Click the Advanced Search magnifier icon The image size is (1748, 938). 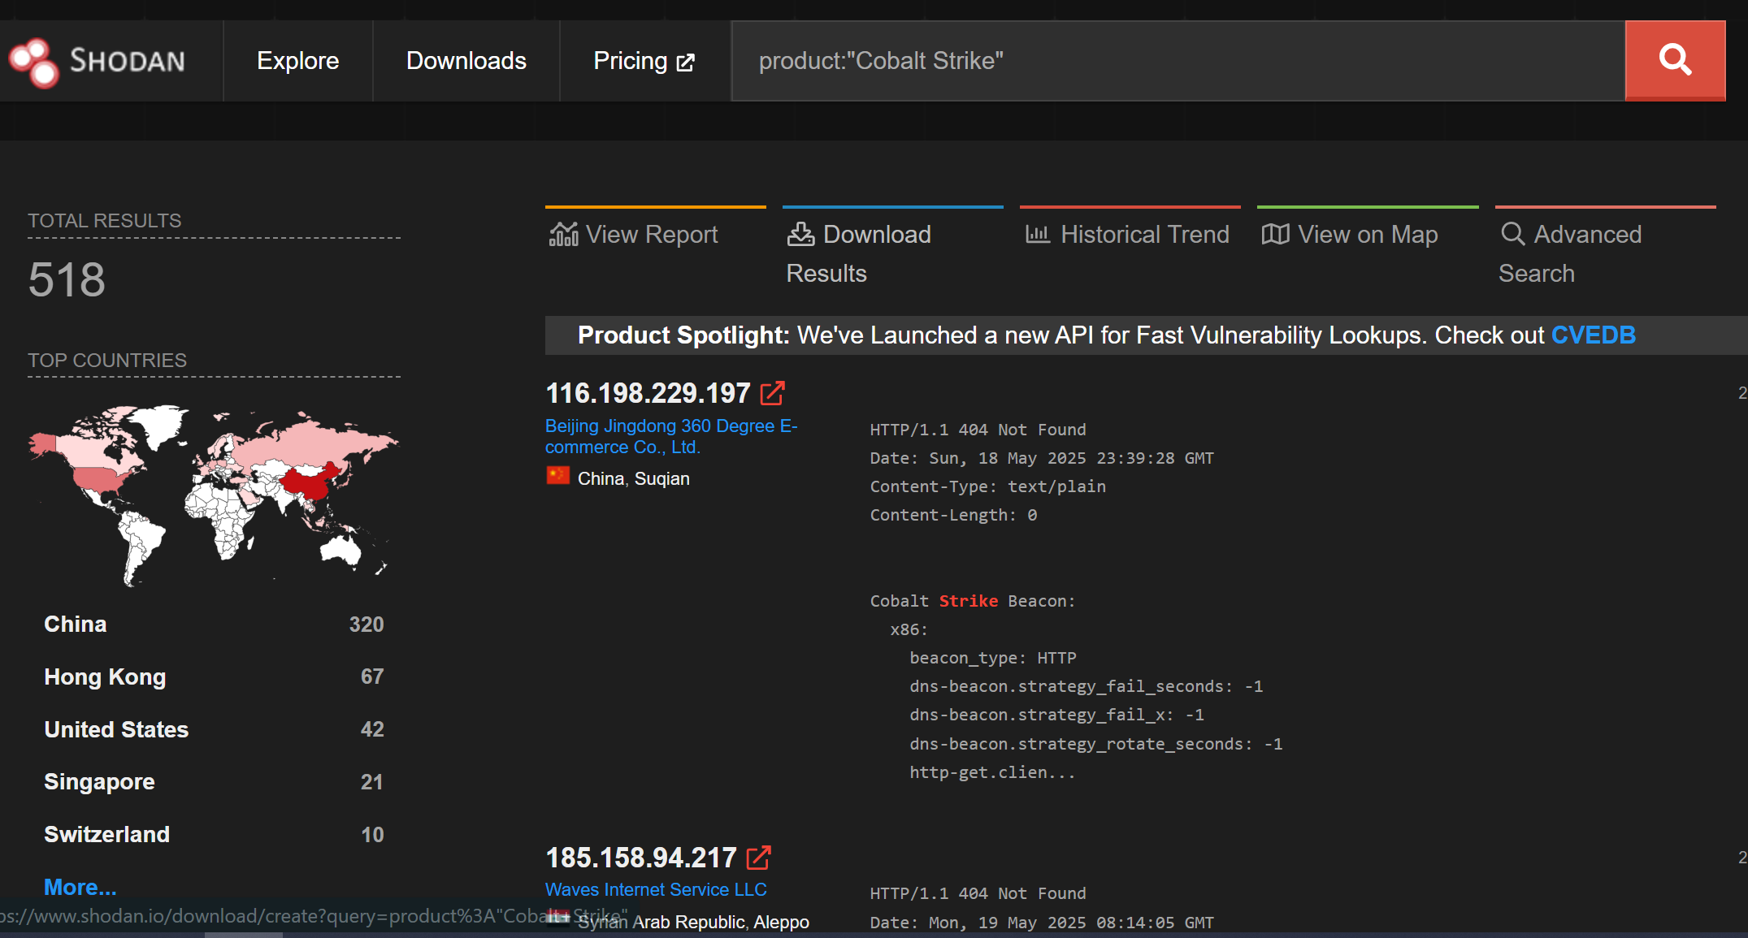(x=1512, y=234)
